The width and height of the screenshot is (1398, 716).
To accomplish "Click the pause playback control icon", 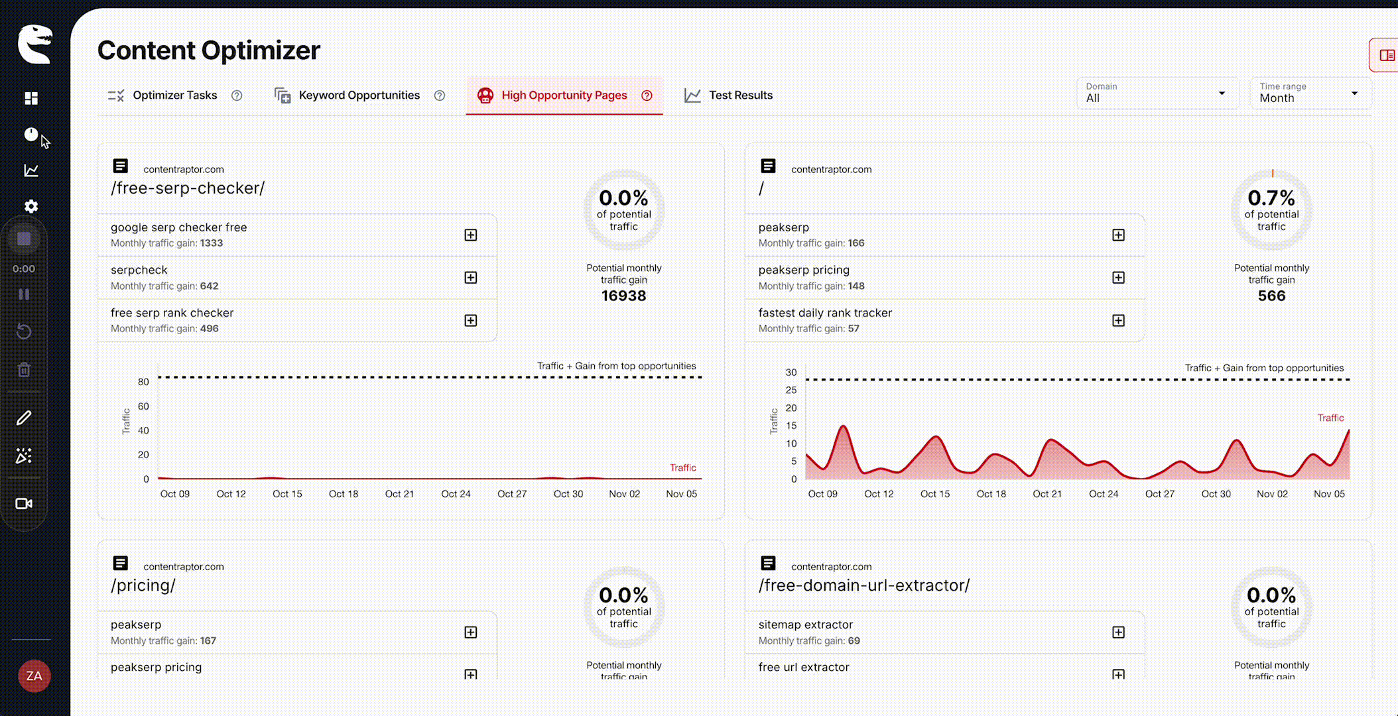I will click(x=25, y=294).
